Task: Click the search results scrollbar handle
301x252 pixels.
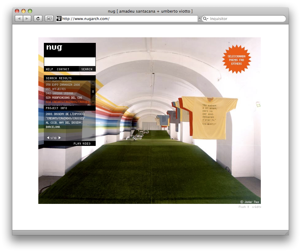Action: click(93, 92)
